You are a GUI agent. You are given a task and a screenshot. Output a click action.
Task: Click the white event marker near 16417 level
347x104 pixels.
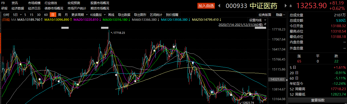click(x=155, y=51)
